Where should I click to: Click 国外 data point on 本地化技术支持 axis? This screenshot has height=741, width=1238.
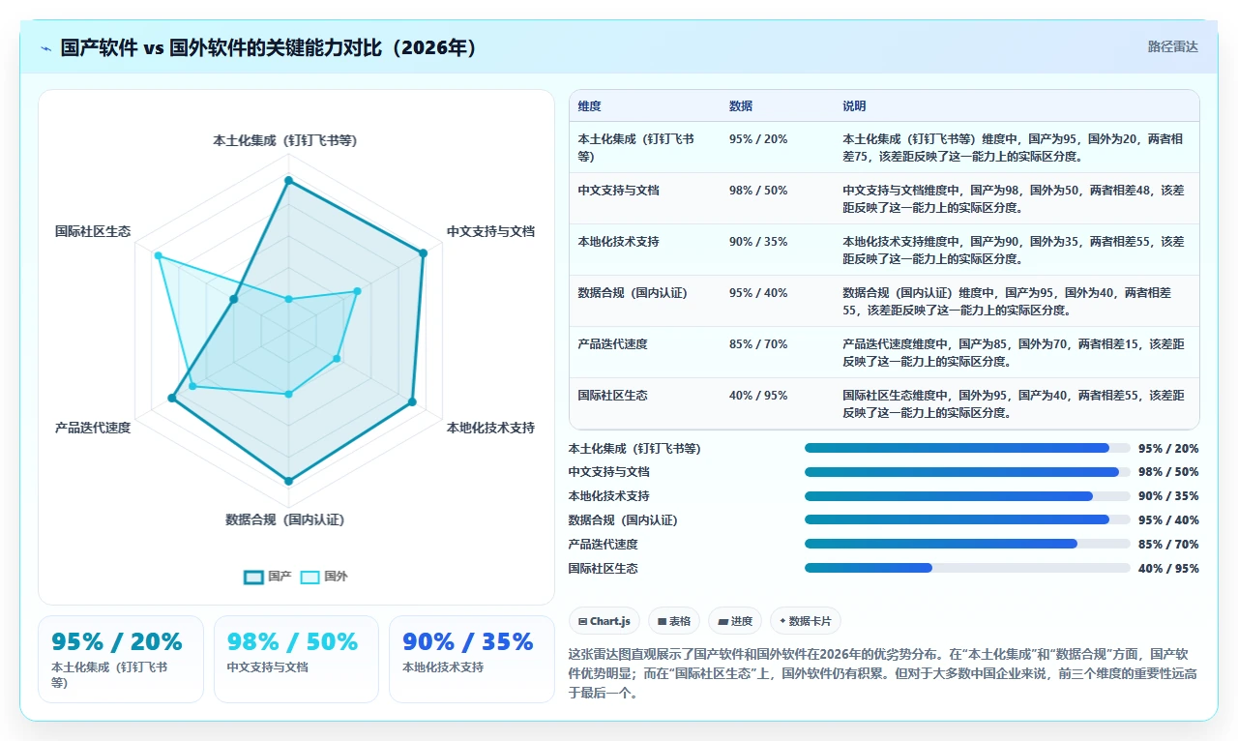(337, 359)
